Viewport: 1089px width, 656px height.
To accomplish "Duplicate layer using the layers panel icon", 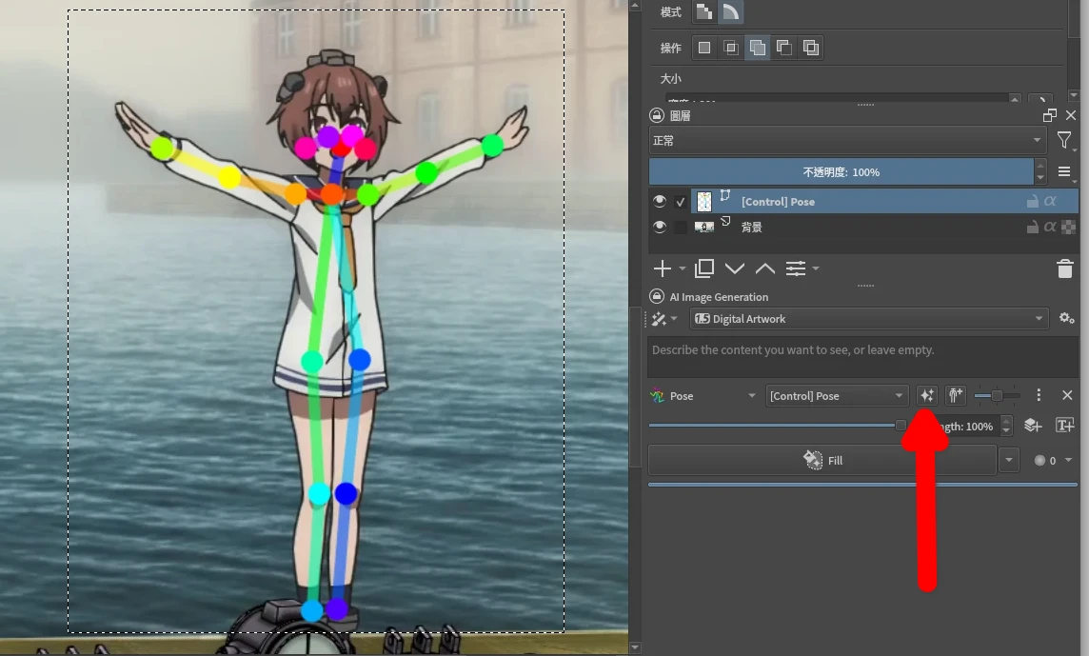I will click(704, 269).
